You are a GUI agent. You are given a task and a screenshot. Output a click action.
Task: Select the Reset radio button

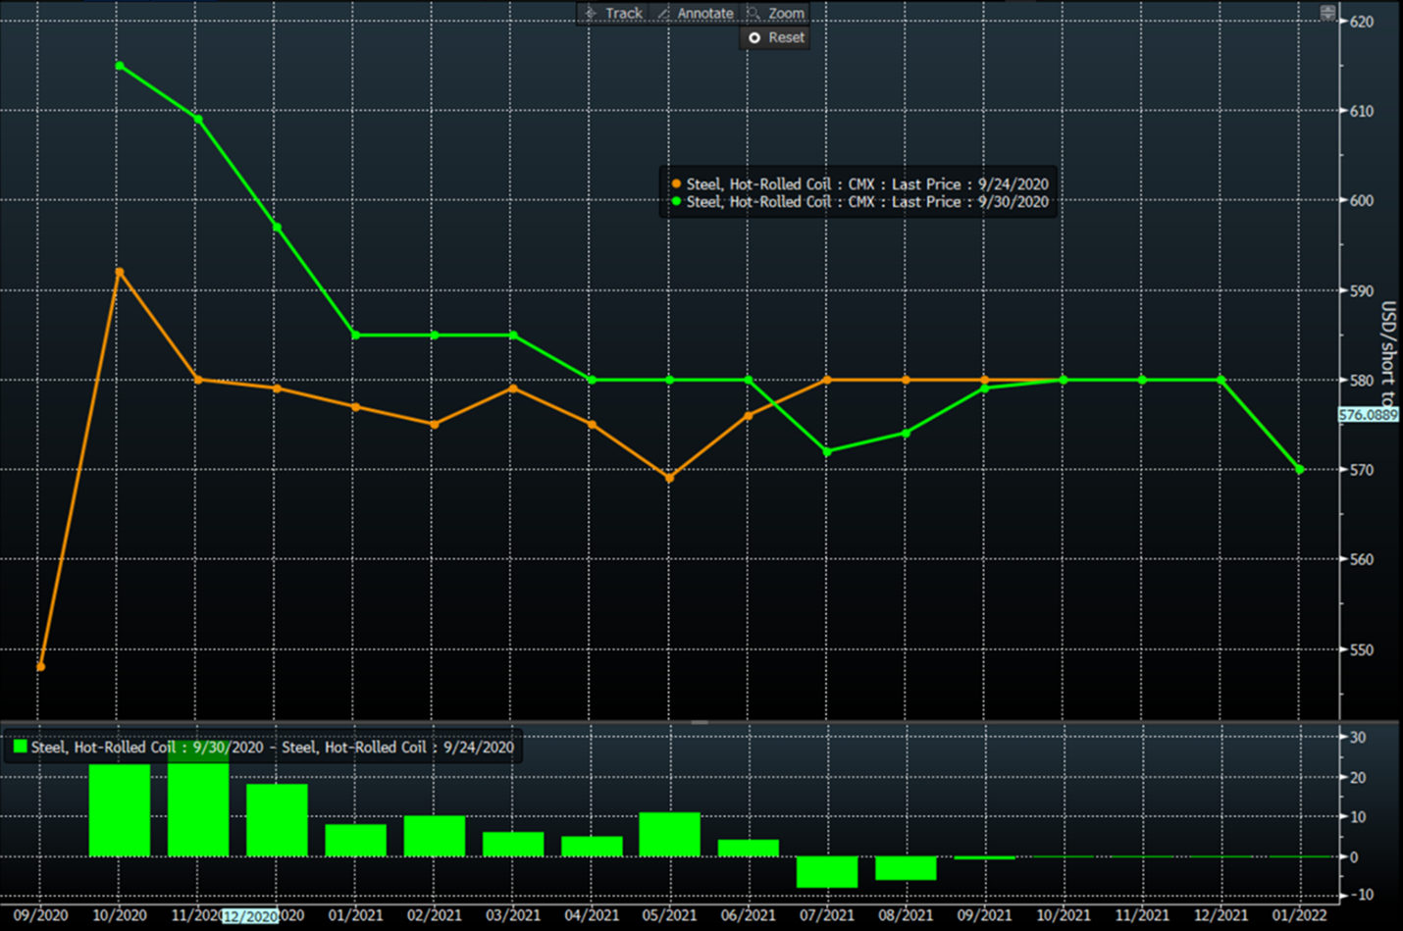[754, 37]
